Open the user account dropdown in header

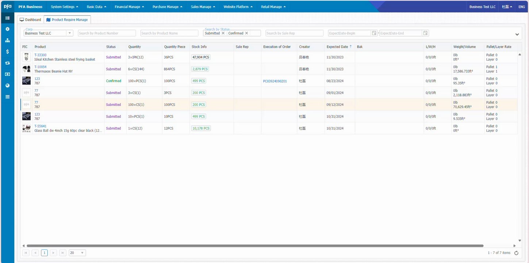point(507,7)
